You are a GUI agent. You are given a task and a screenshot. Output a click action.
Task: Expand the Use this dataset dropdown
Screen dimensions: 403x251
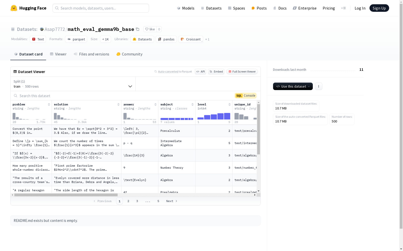coord(293,86)
